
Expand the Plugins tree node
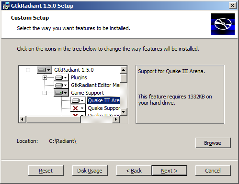tap(45, 77)
